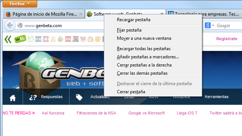
Task: Go back with the back arrow button
Action: (10, 25)
